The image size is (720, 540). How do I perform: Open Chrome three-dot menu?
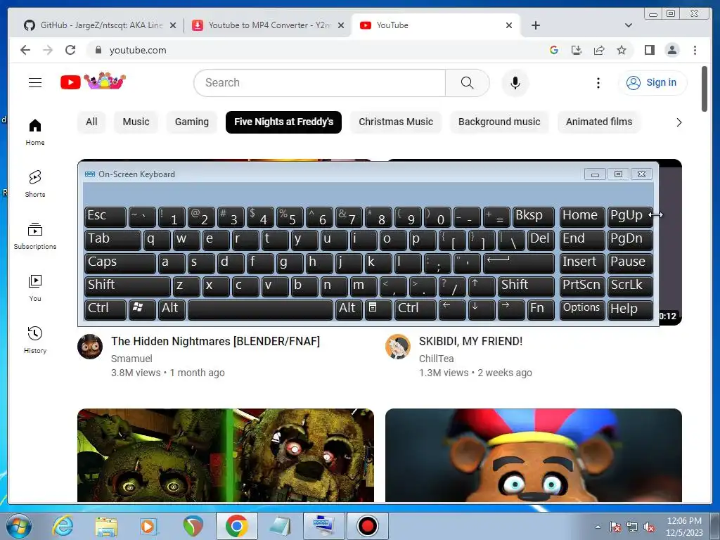point(695,50)
